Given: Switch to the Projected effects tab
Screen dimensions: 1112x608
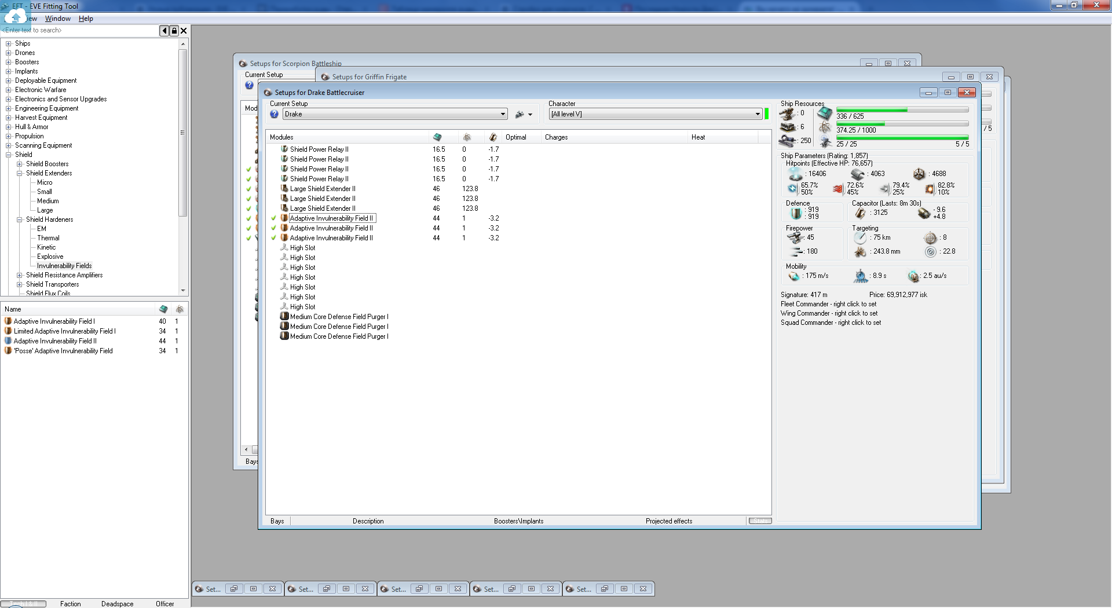Looking at the screenshot, I should (x=669, y=521).
